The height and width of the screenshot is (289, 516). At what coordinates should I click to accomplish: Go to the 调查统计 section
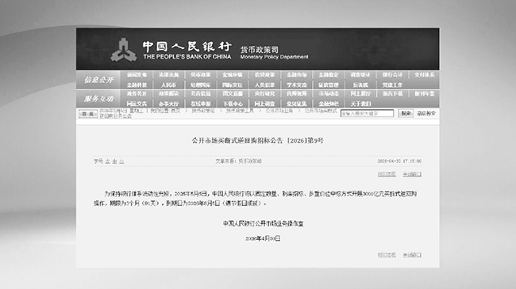(360, 75)
